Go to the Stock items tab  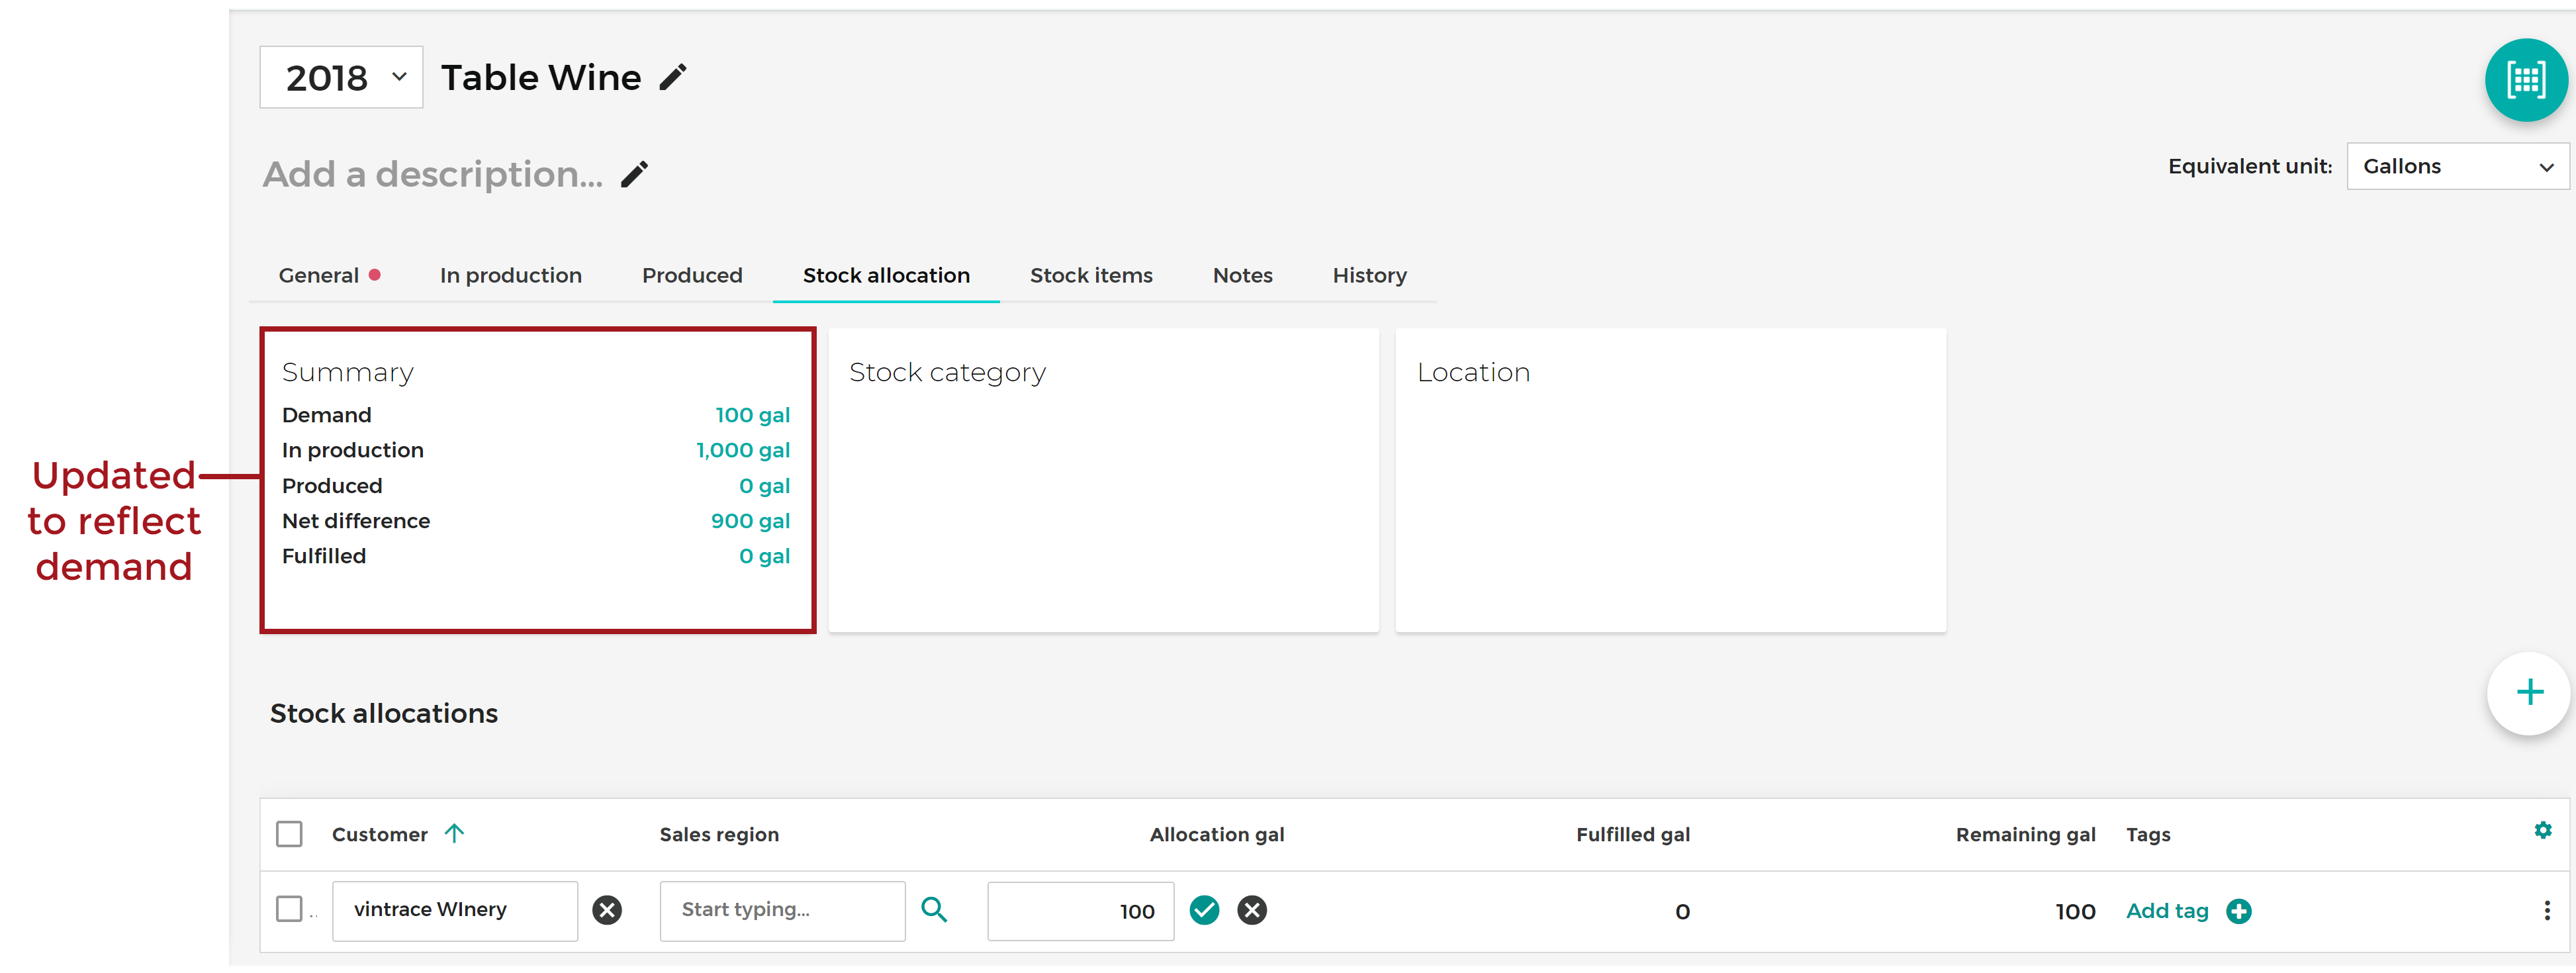(1091, 275)
